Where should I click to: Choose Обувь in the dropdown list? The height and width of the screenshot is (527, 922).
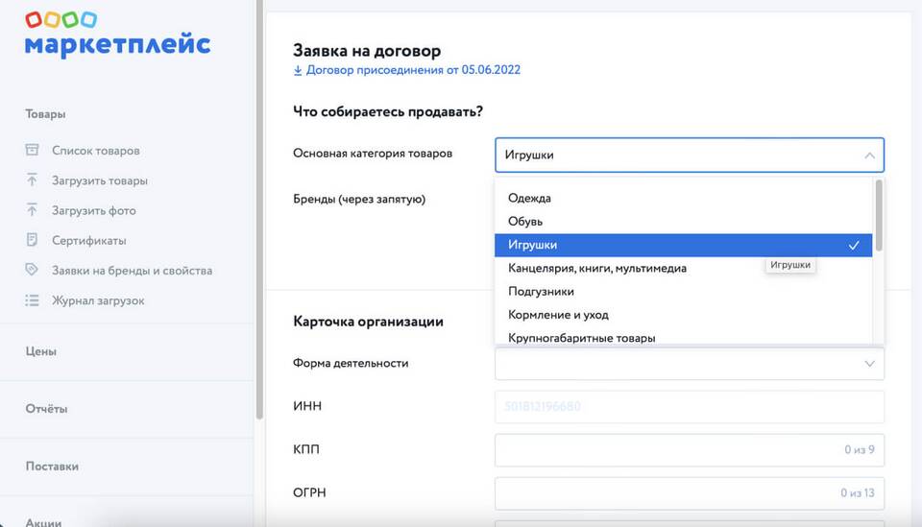[x=525, y=222]
